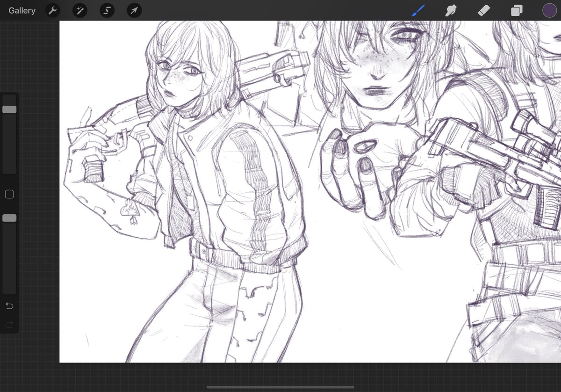Viewport: 561px width, 392px height.
Task: Return to the Gallery
Action: tap(22, 10)
